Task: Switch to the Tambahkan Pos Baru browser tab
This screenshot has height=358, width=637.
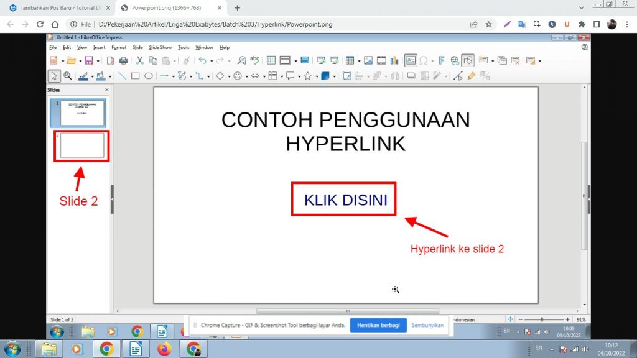Action: [59, 9]
